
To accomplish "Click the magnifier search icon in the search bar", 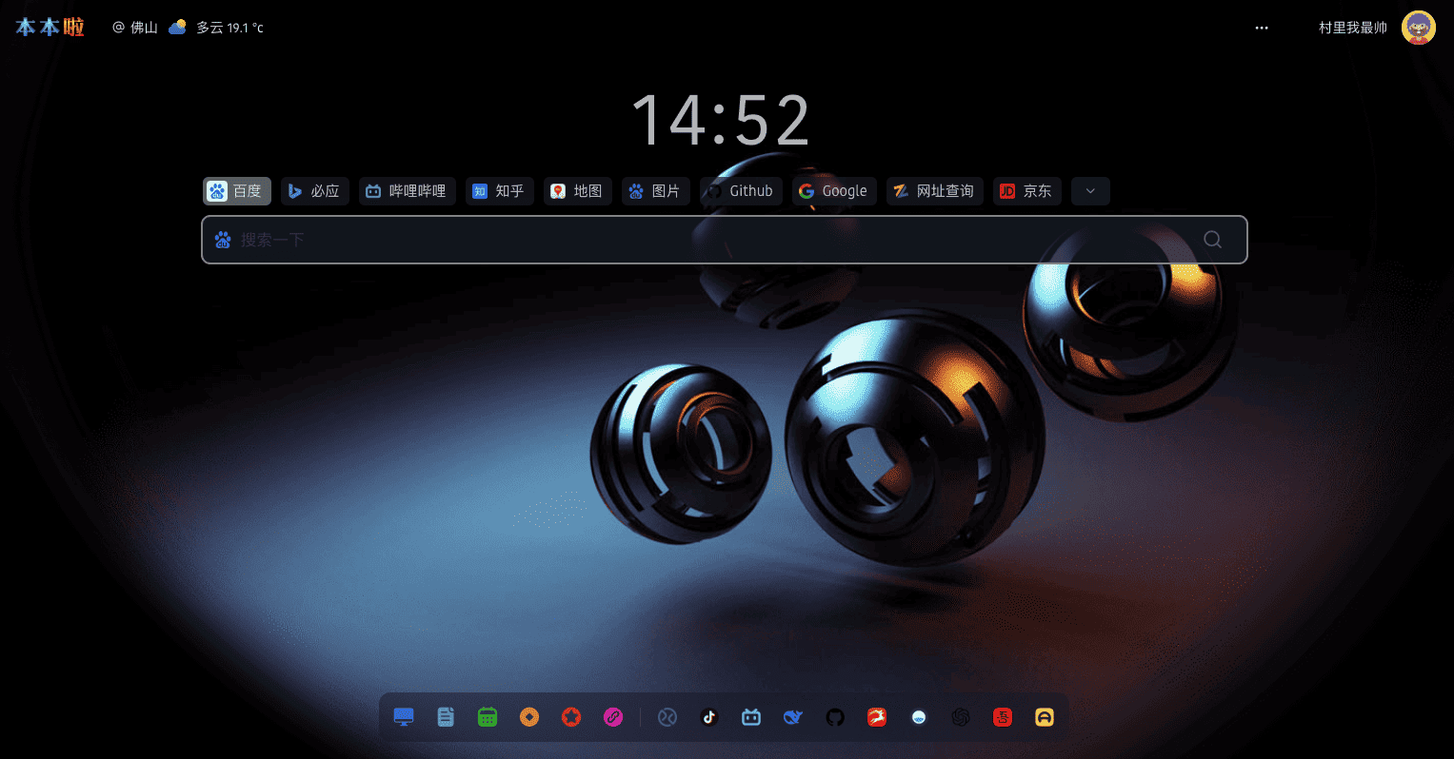I will click(1212, 240).
